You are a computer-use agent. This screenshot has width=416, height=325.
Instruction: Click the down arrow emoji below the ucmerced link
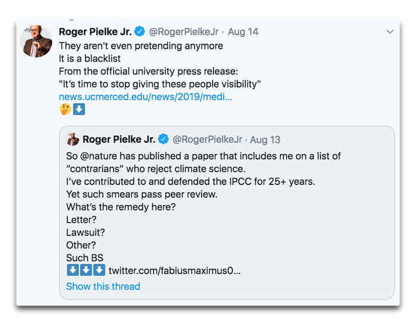pos(79,109)
